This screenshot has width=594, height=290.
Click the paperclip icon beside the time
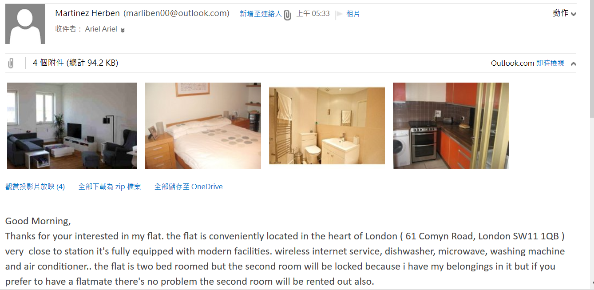(x=288, y=15)
